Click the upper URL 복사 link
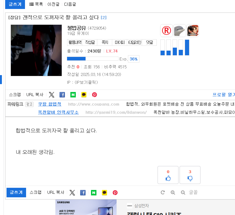 [35, 95]
